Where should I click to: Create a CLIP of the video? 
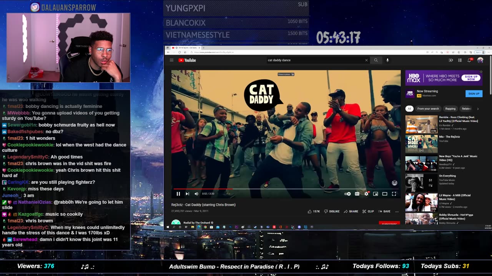coord(368,211)
